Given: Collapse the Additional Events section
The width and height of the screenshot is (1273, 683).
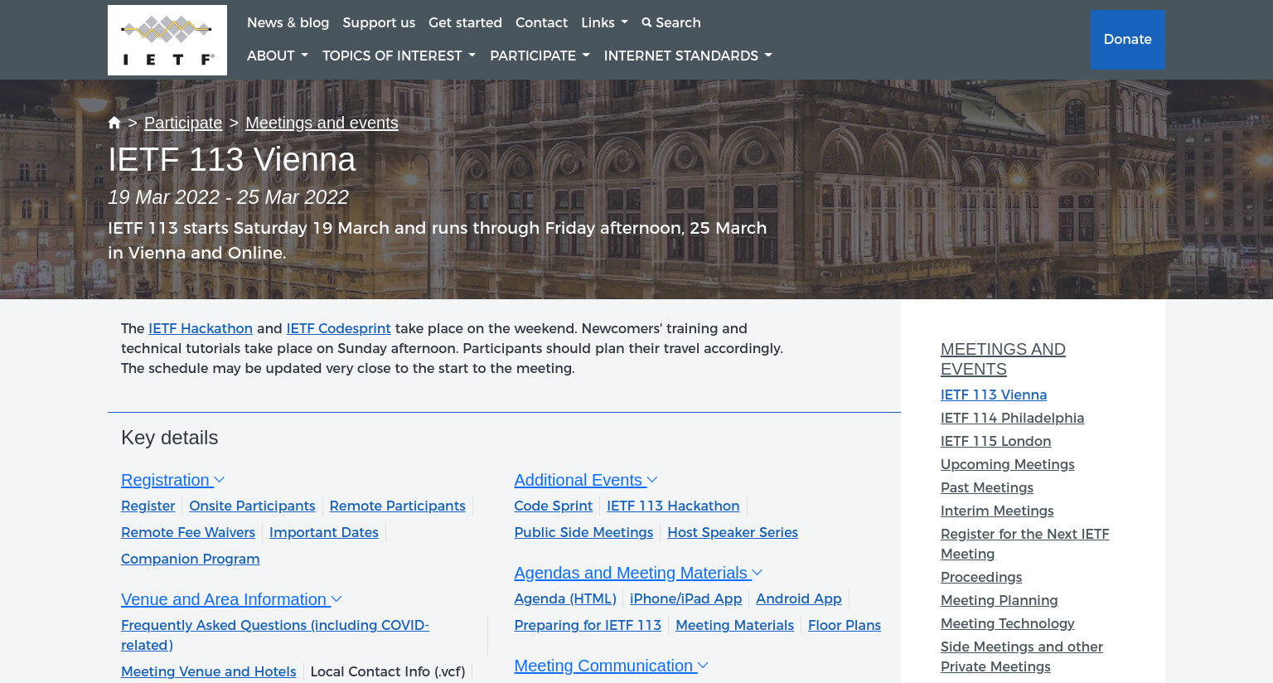Looking at the screenshot, I should pos(585,480).
